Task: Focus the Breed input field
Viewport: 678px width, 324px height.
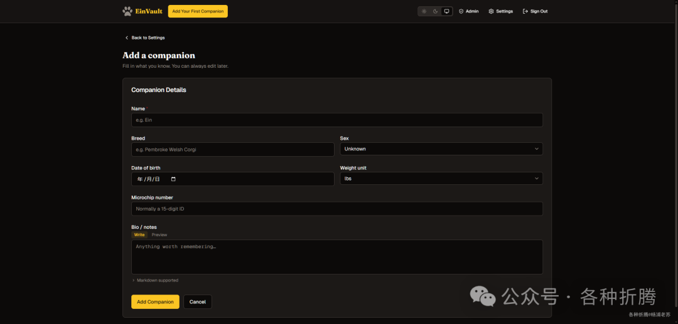Action: 233,149
